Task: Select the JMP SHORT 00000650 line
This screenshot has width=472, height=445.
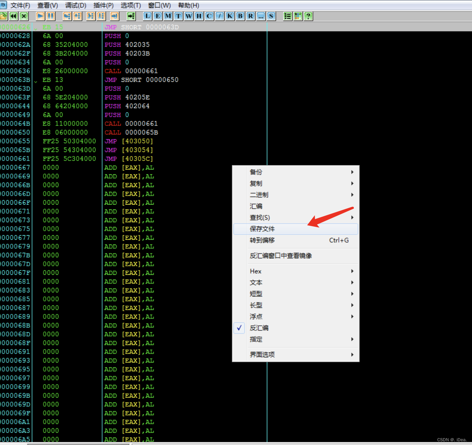Action: coord(142,80)
